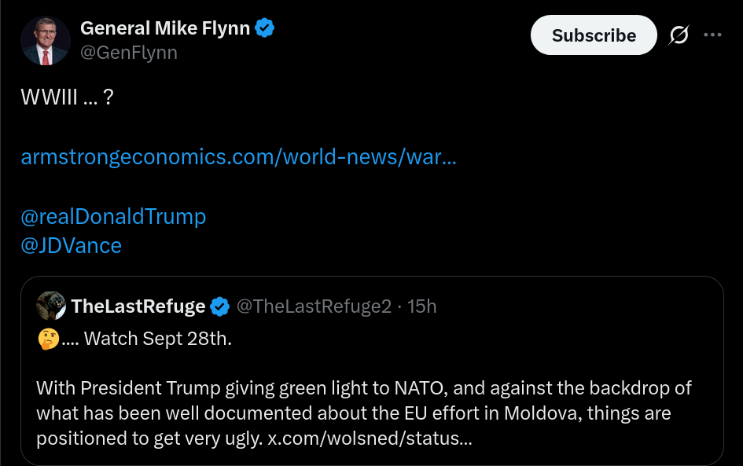
Task: Click TheLastRefuge avatar in quoted post
Action: [51, 306]
